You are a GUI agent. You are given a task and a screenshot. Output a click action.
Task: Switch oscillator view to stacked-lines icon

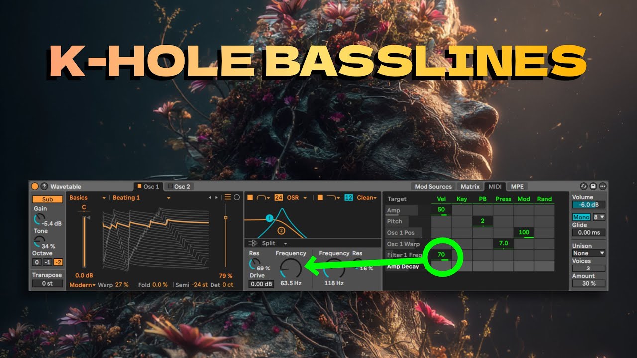[x=228, y=197]
